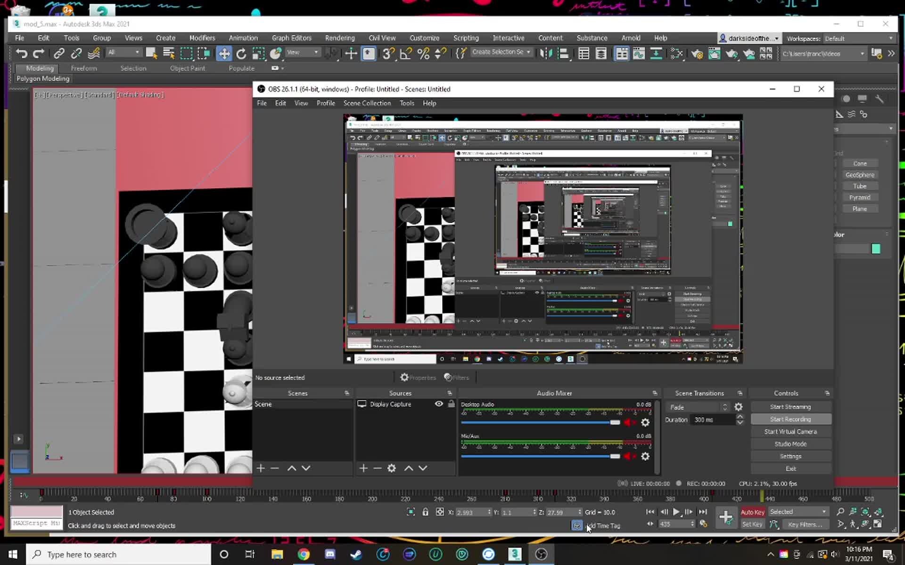This screenshot has height=565, width=905.
Task: Click the Start Recording button
Action: click(790, 419)
